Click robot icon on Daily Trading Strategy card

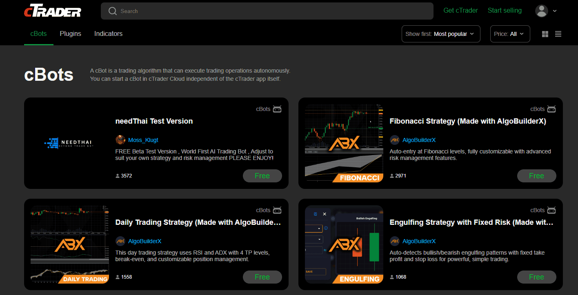click(277, 210)
